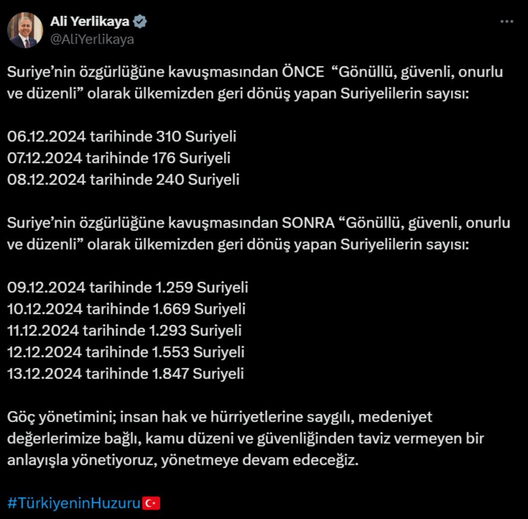Click the 11.12.2024 line with 1.293 Suriyeli

pos(124,330)
